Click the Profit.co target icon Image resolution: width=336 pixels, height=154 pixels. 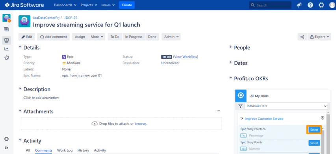click(241, 96)
